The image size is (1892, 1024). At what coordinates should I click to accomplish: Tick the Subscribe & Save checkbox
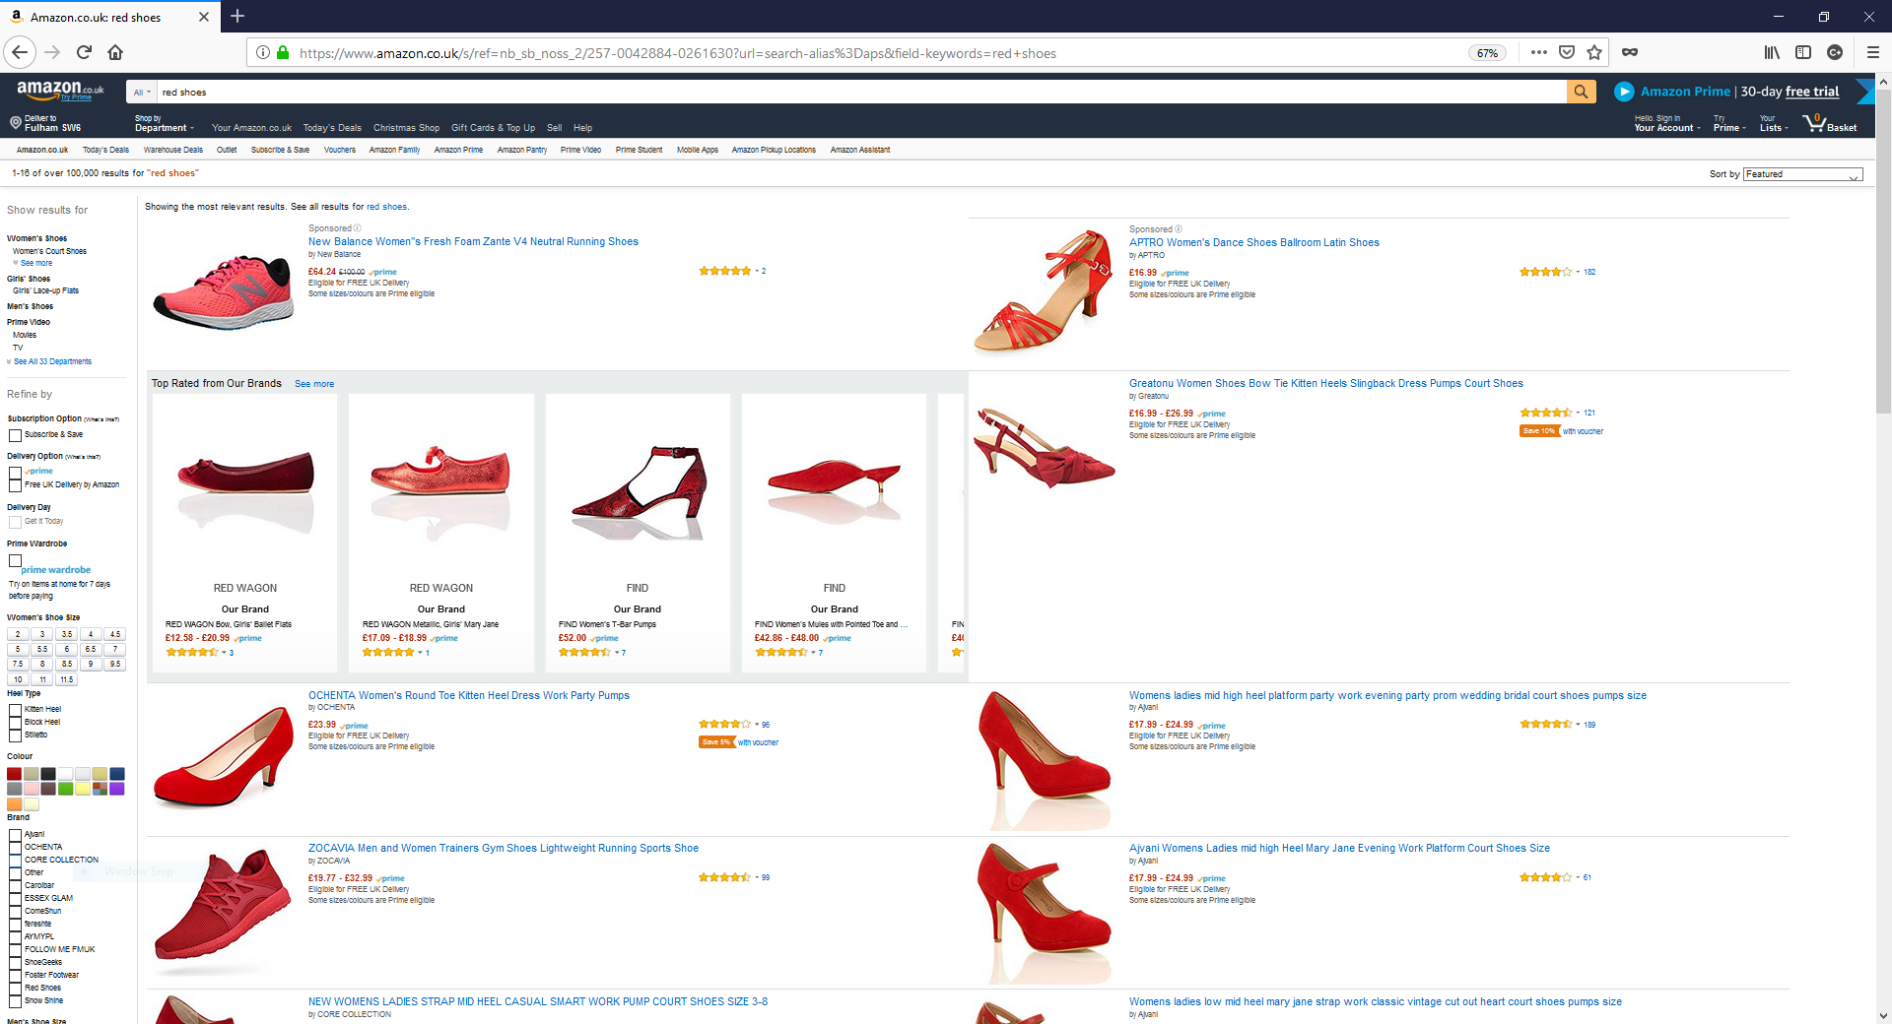point(15,435)
